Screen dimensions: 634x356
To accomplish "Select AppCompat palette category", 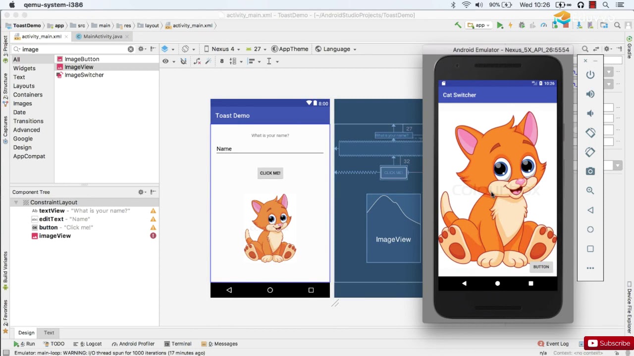I will (x=29, y=156).
